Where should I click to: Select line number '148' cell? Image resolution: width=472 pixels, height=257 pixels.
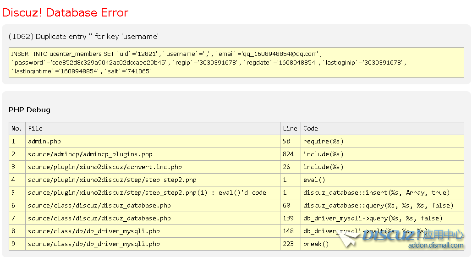(291, 231)
